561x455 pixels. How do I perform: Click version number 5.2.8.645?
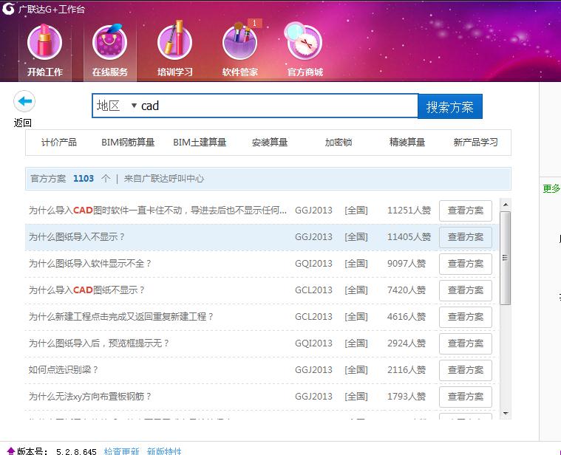pyautogui.click(x=76, y=452)
